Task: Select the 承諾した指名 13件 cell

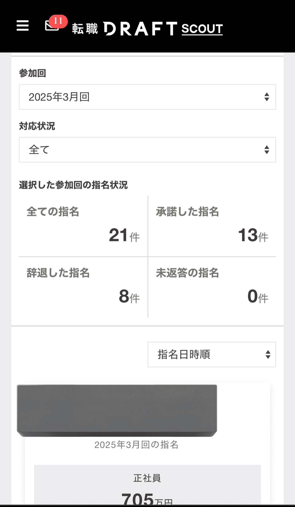Action: (x=212, y=226)
